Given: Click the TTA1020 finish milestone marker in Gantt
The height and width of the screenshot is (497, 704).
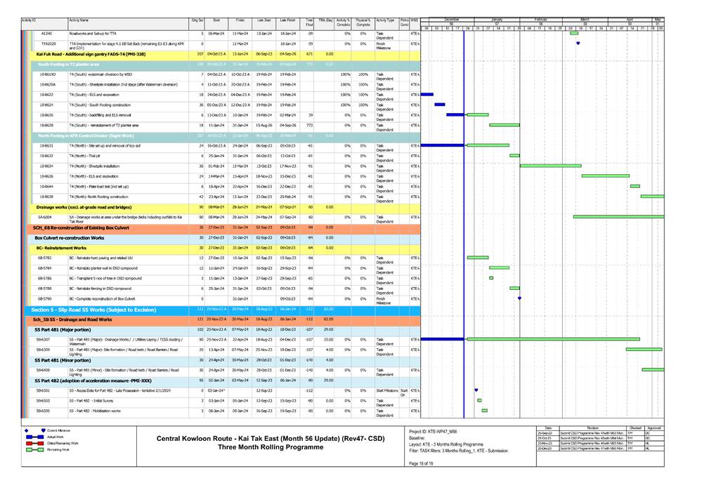Looking at the screenshot, I should (x=578, y=44).
